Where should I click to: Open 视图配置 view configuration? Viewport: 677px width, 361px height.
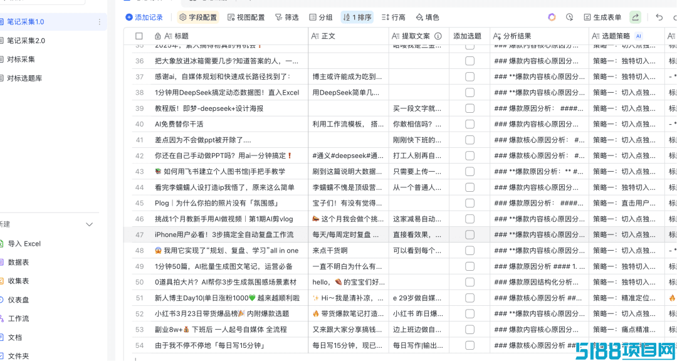[x=246, y=18]
